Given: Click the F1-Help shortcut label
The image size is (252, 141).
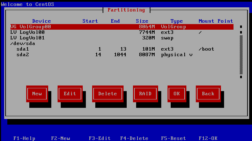Looking at the screenshot, I should click(24, 138).
